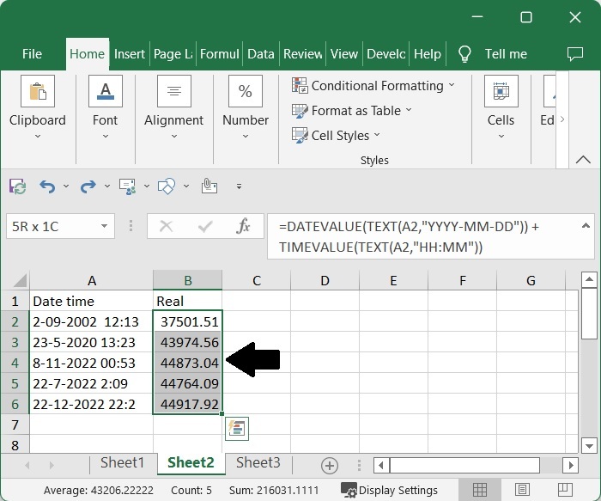Switch to Page Layout view
Viewport: 601px width, 501px height.
[522, 490]
